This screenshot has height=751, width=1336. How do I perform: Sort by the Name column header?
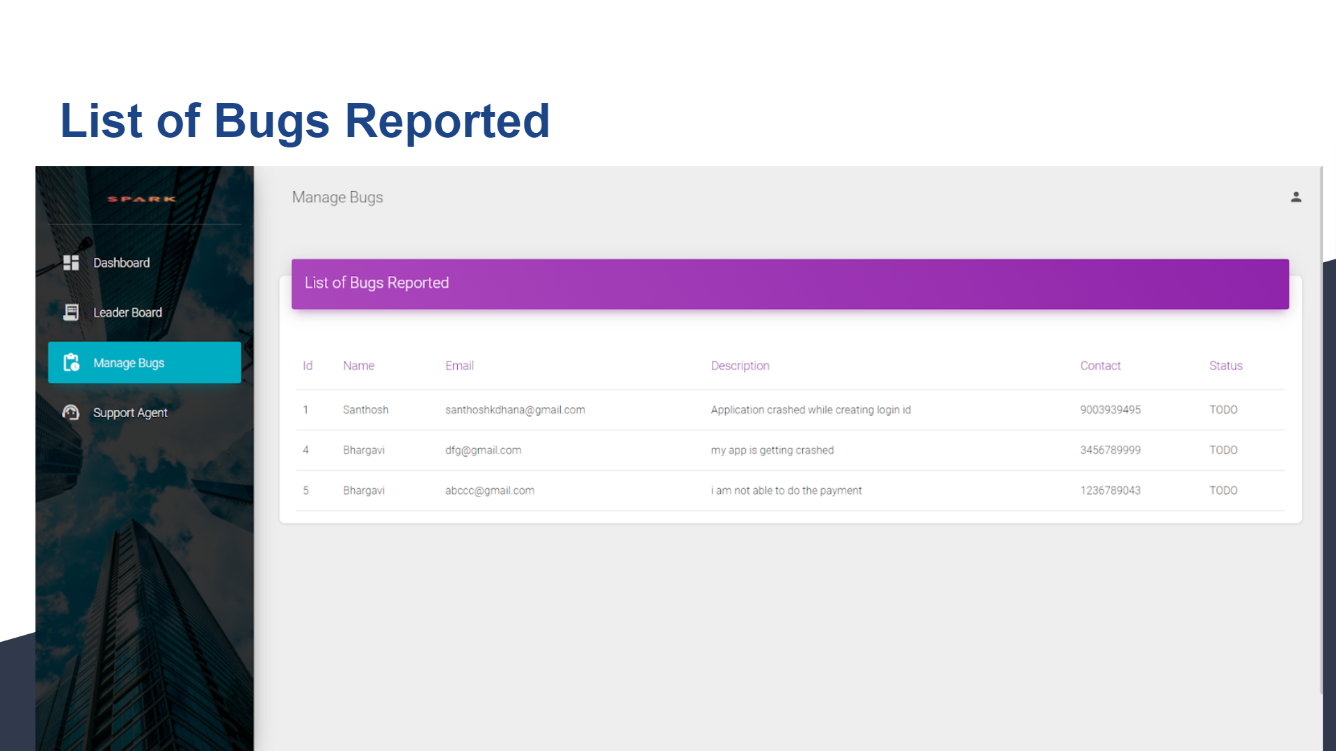coord(358,366)
